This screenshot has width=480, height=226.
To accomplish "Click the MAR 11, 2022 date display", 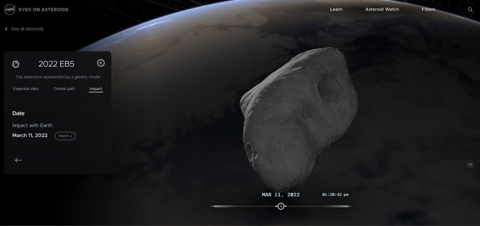I will (x=281, y=195).
